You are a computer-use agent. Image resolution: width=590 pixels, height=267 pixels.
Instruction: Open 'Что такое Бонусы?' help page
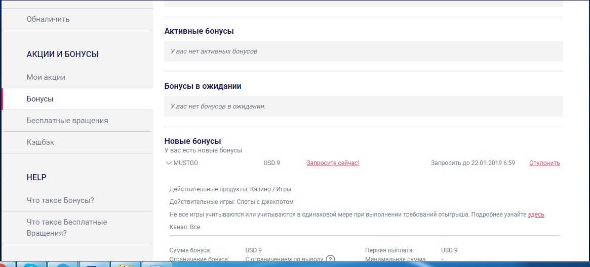[60, 200]
